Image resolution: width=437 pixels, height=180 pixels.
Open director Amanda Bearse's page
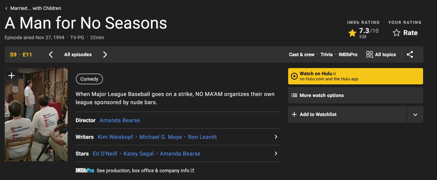pyautogui.click(x=120, y=120)
